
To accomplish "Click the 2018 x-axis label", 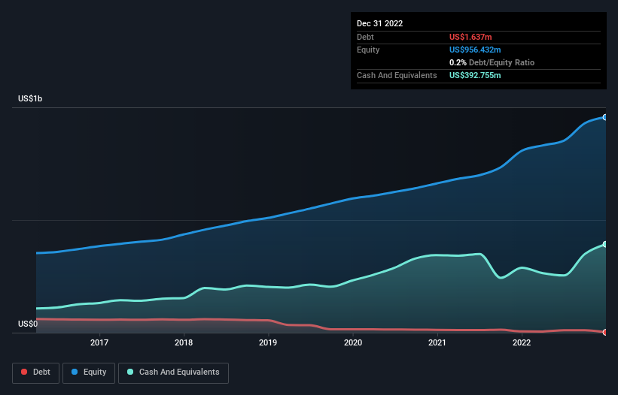I will pos(184,342).
